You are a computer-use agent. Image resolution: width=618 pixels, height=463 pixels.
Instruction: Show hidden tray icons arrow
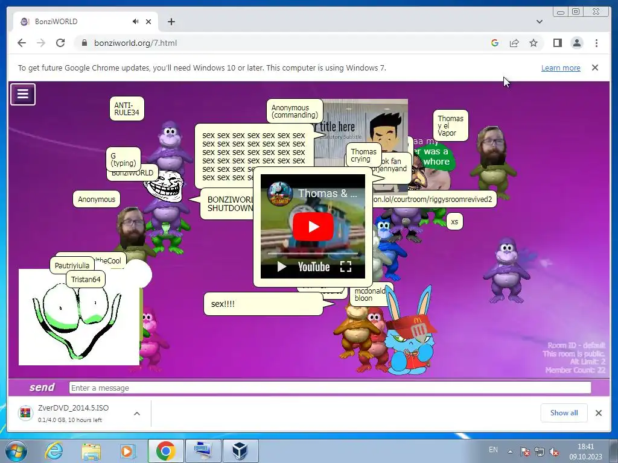[x=510, y=452]
